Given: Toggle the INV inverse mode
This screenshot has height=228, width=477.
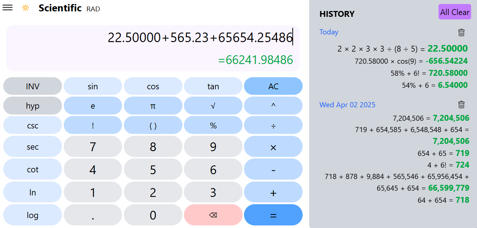Looking at the screenshot, I should coord(32,86).
